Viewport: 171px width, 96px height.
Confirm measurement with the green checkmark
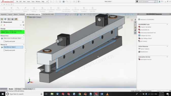pos(2,25)
